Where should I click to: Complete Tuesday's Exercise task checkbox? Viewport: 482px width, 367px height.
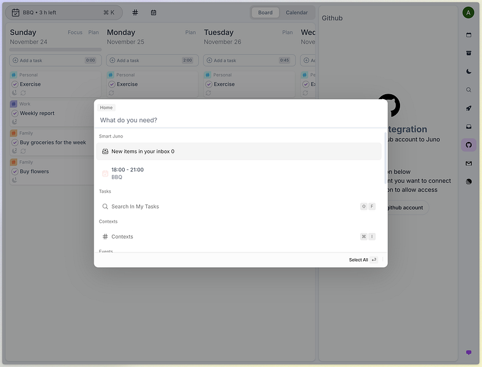[209, 84]
